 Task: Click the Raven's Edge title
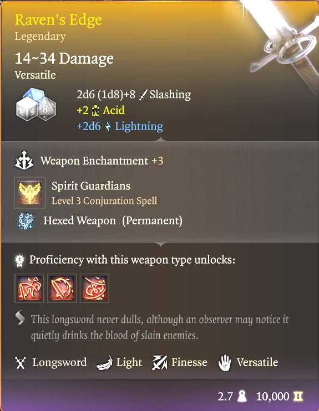coord(58,20)
